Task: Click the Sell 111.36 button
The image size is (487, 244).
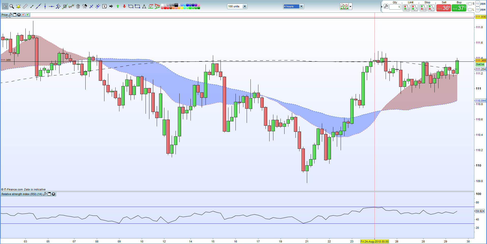Action: [x=444, y=8]
